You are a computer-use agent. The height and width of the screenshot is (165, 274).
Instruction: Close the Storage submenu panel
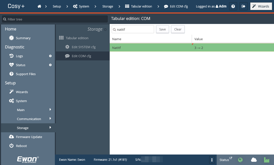pos(105,29)
